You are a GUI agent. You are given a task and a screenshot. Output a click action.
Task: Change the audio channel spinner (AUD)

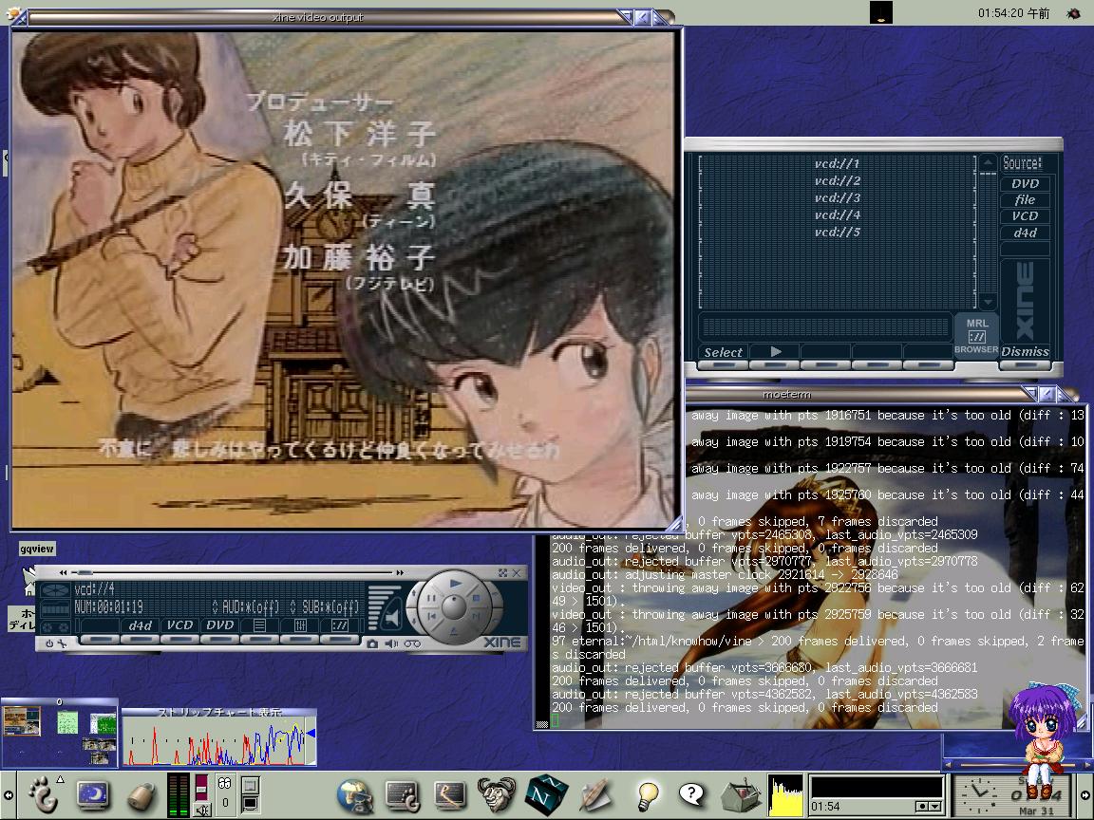point(215,607)
